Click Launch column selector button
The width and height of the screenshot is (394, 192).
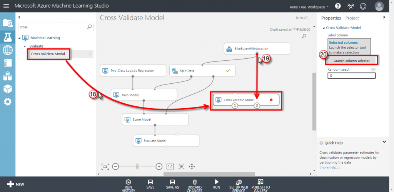352,61
